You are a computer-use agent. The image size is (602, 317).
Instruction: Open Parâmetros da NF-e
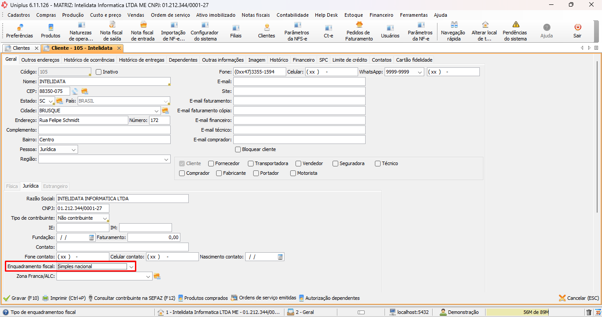(420, 31)
